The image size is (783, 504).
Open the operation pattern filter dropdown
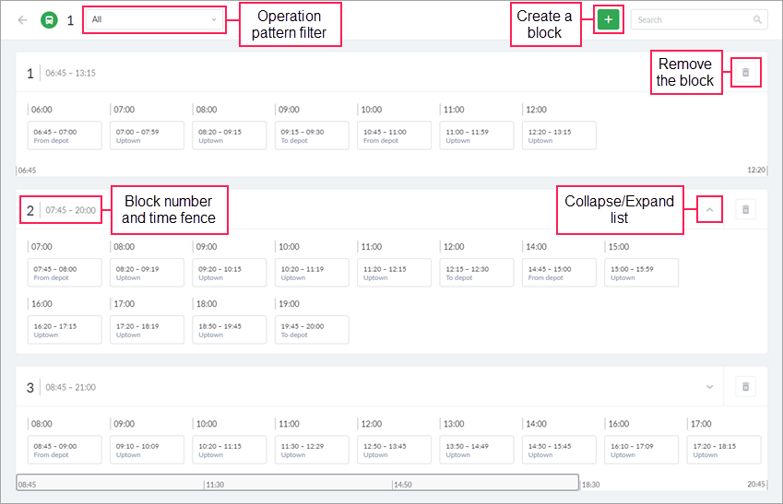154,19
